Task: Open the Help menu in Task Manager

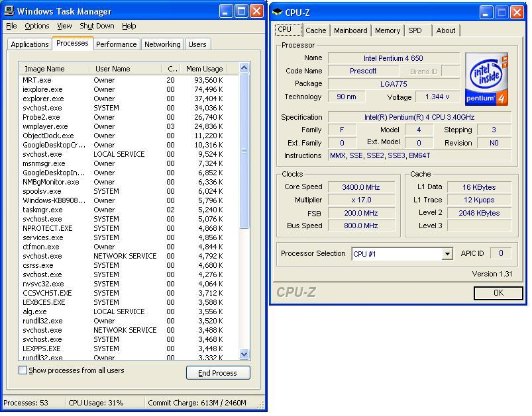Action: (x=129, y=26)
